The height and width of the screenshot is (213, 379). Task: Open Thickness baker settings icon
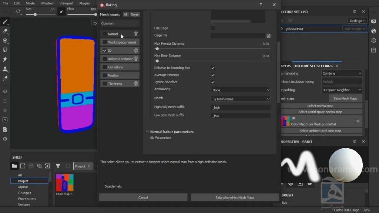(x=136, y=84)
